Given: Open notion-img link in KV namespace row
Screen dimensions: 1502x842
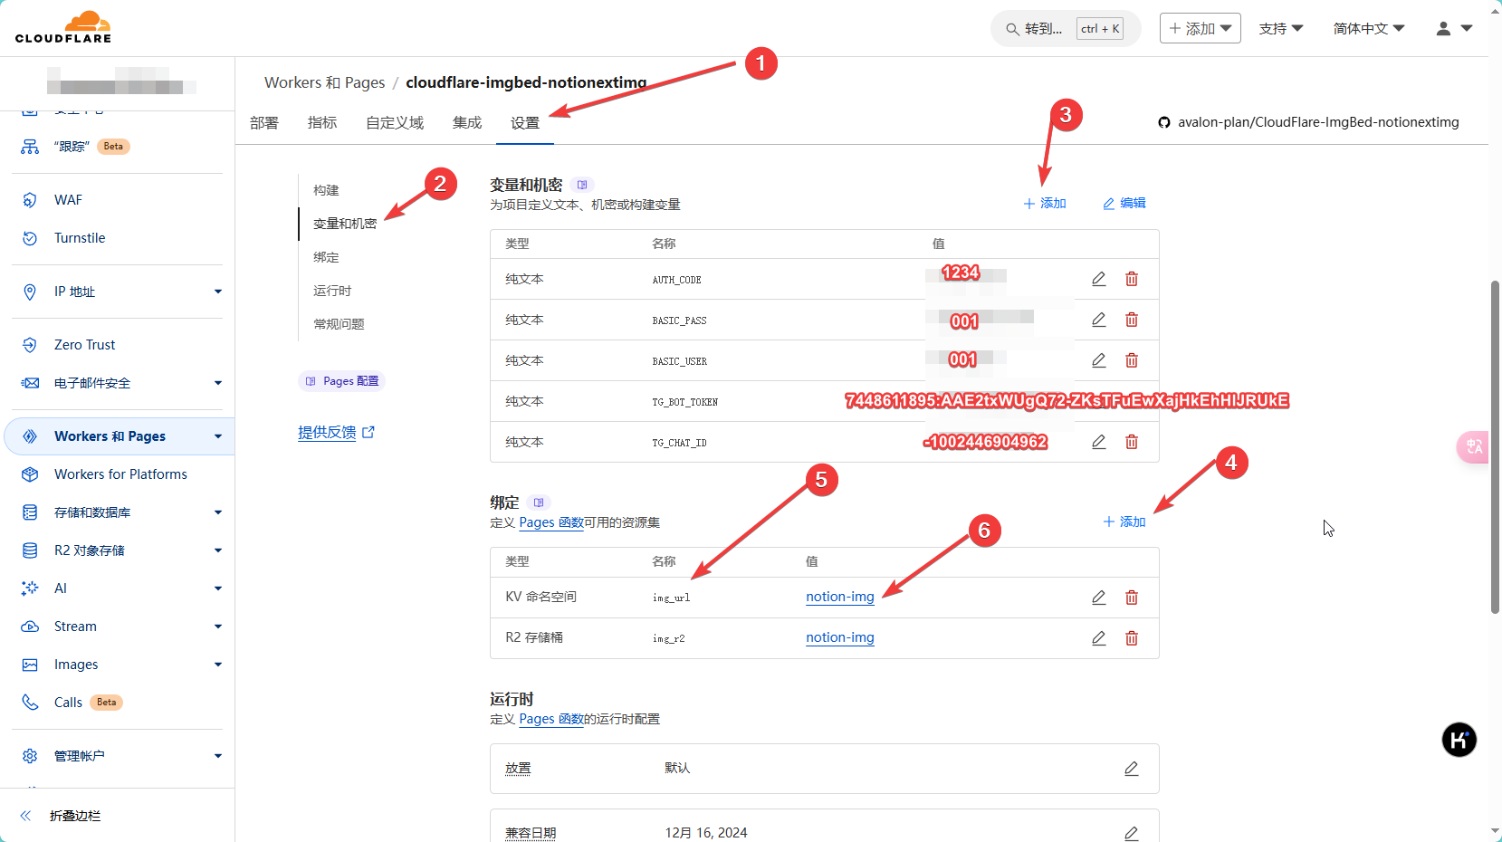Looking at the screenshot, I should 840,597.
